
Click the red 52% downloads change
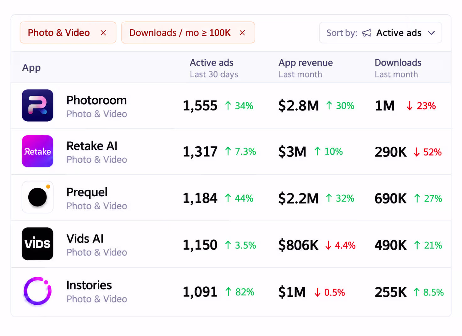pos(428,152)
